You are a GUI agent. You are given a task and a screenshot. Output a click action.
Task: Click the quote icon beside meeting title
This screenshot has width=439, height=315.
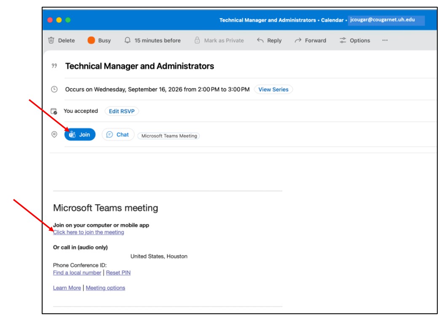(x=54, y=66)
